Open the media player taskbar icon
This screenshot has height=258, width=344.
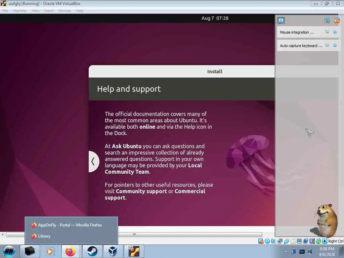50,251
